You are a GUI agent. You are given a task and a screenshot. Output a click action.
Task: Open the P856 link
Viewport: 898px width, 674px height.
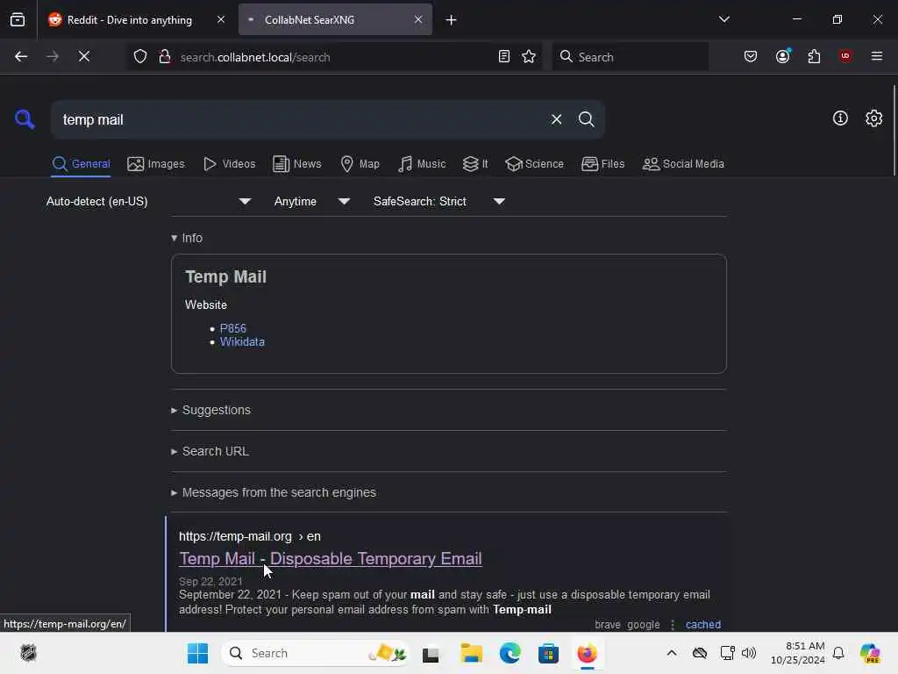point(233,328)
